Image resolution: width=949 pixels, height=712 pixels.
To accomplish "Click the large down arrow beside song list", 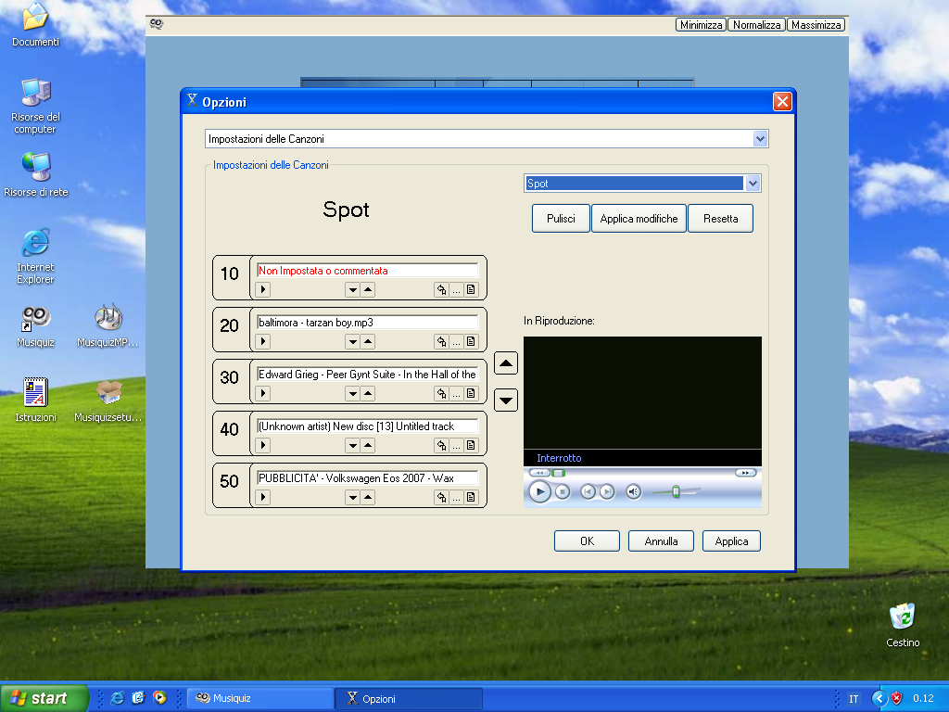I will (506, 400).
